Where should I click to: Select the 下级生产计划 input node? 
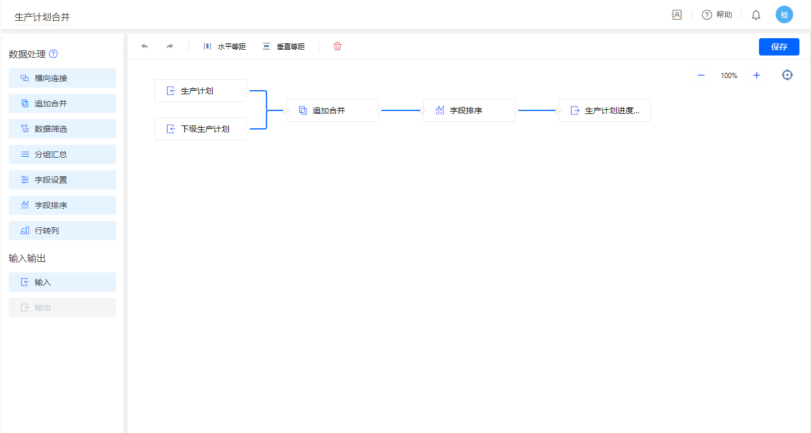201,129
